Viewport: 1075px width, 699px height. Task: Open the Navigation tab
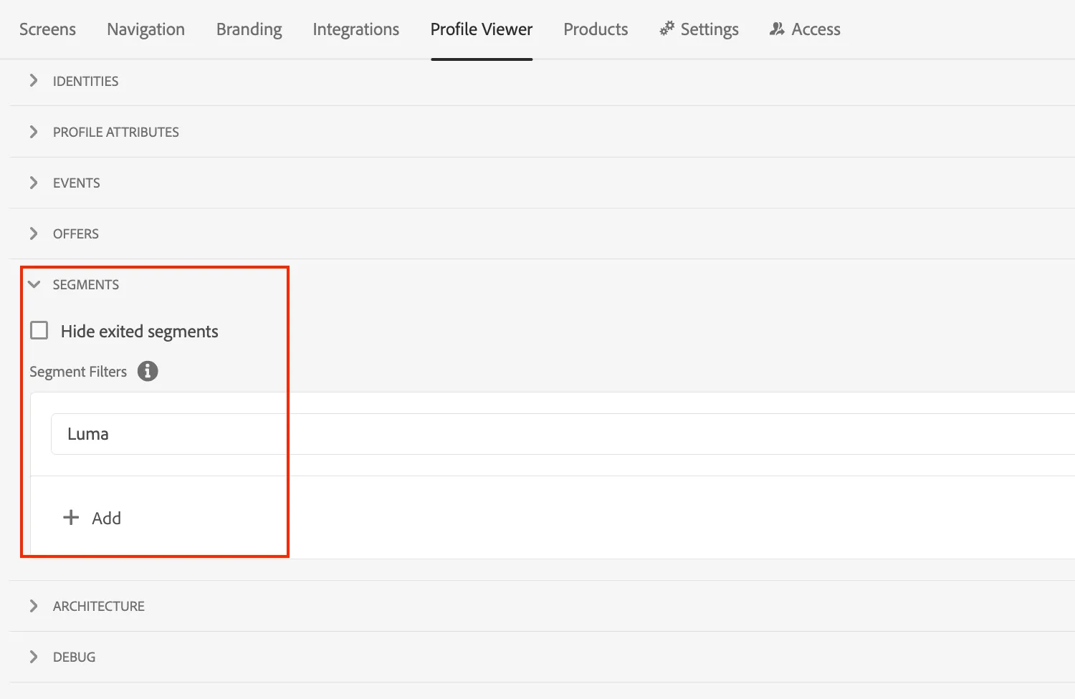coord(145,29)
